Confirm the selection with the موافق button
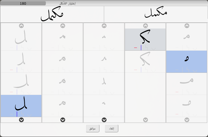 click(x=92, y=128)
